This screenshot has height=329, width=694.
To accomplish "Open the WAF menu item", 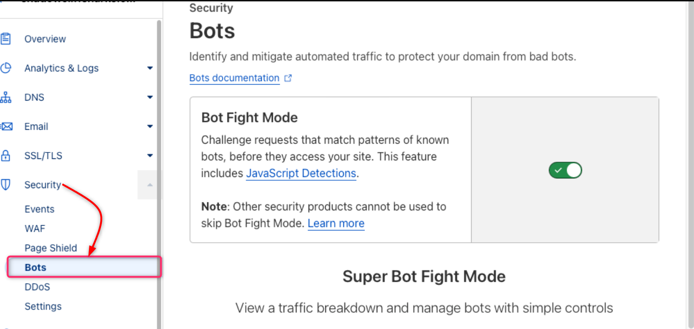I will coord(35,228).
